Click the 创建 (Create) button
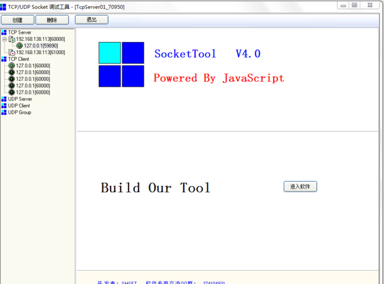 (18, 20)
